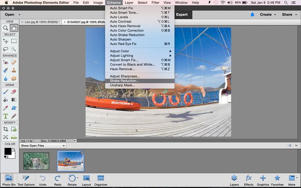The image size is (301, 188).
Task: Switch to Expert mode tab
Action: [x=182, y=15]
